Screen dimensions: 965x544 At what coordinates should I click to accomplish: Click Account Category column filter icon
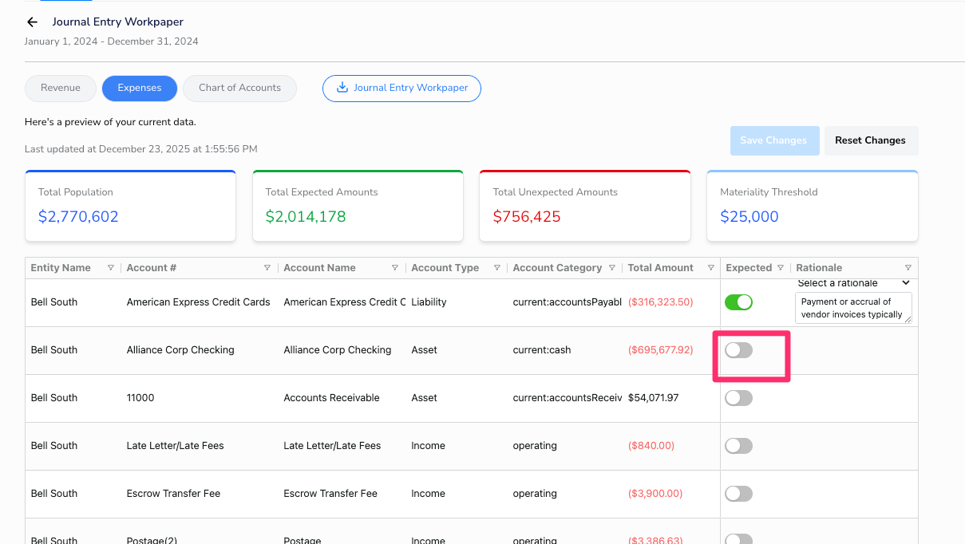point(612,268)
